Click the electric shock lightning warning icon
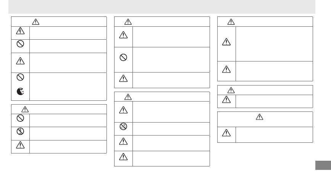The width and height of the screenshot is (331, 184). point(20,31)
